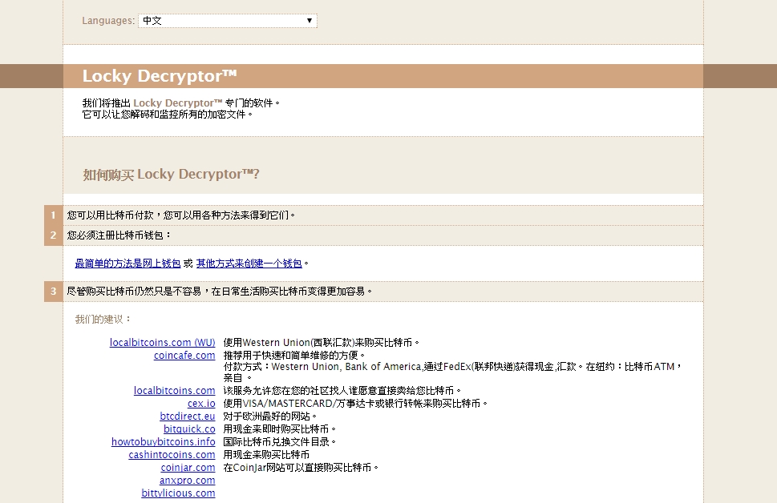
Task: Click the step 1 number badge
Action: pyautogui.click(x=53, y=215)
